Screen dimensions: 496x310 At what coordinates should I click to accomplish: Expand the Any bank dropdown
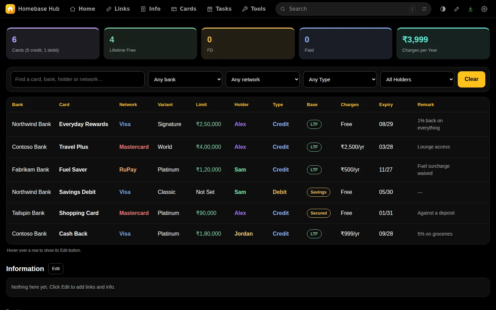tap(185, 80)
